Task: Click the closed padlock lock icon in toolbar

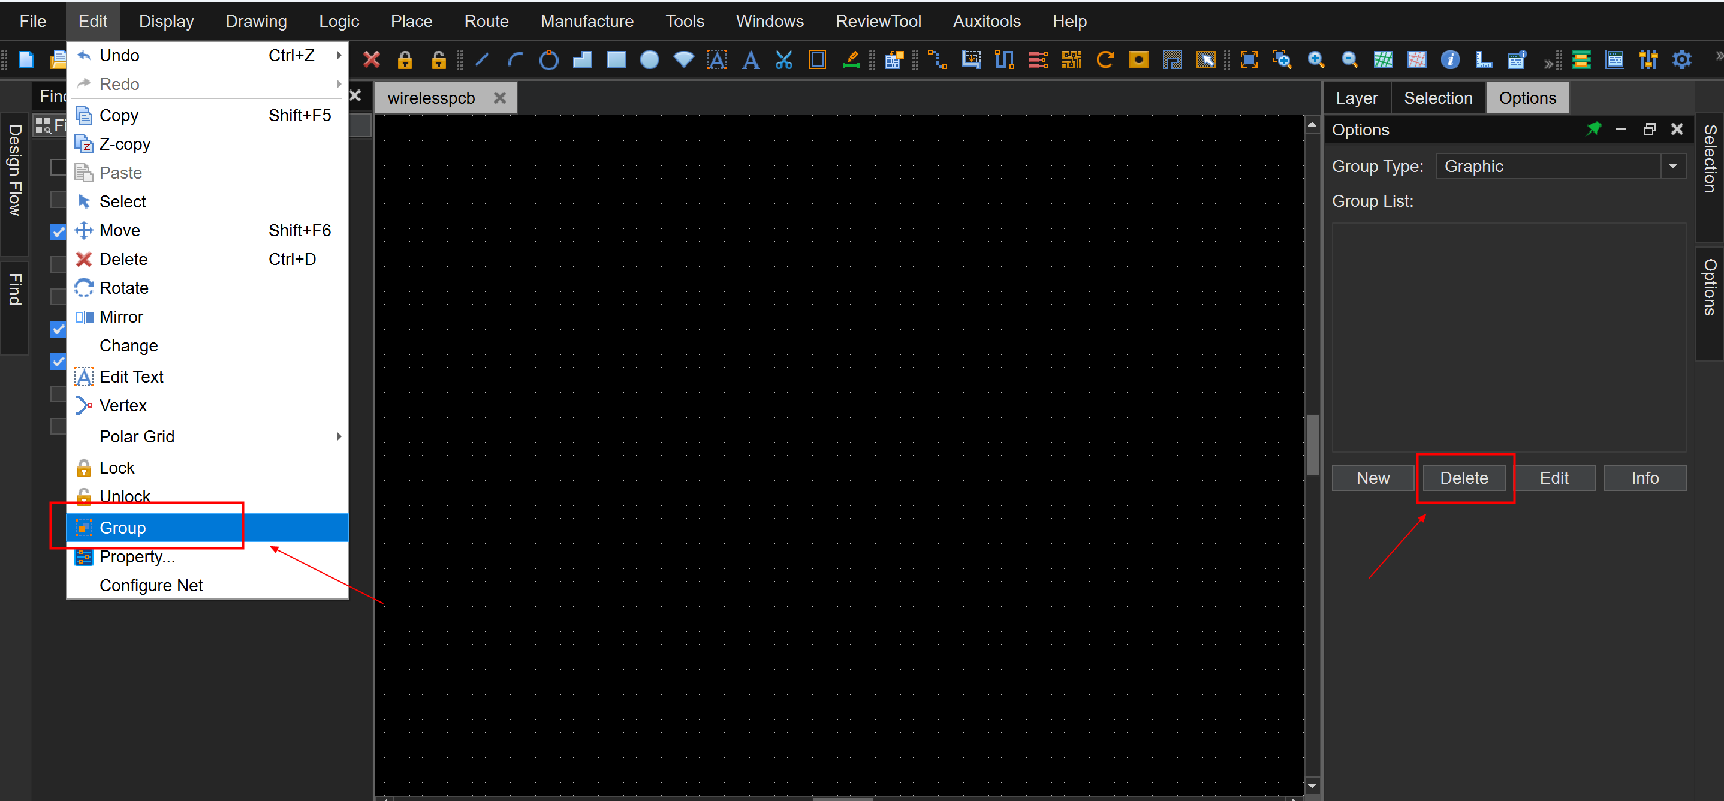Action: point(405,60)
